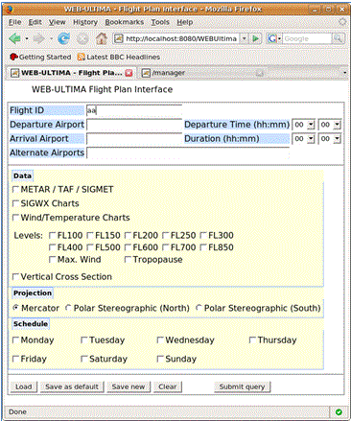
Task: Click the Clear button
Action: (x=168, y=386)
